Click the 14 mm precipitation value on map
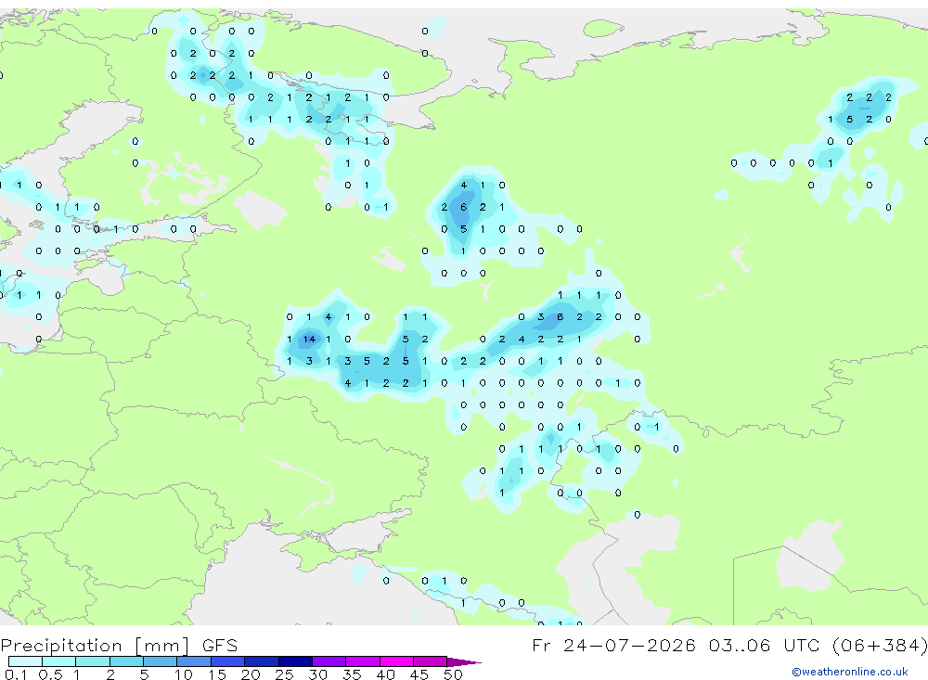The height and width of the screenshot is (680, 928). (x=310, y=340)
